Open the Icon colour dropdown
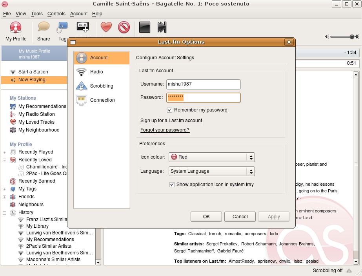This screenshot has height=276, width=362. click(212, 157)
